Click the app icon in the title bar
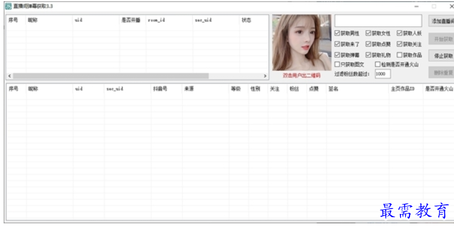 [9, 6]
